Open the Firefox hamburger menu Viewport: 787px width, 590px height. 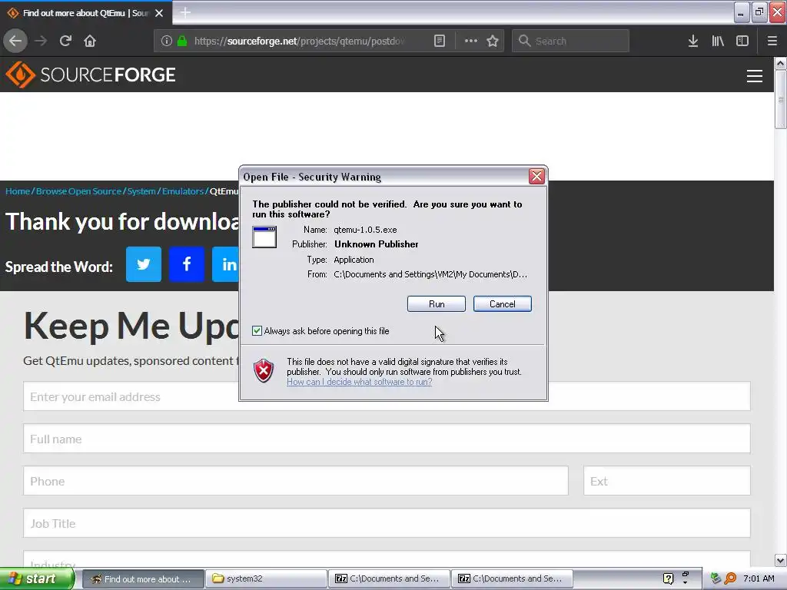click(772, 41)
